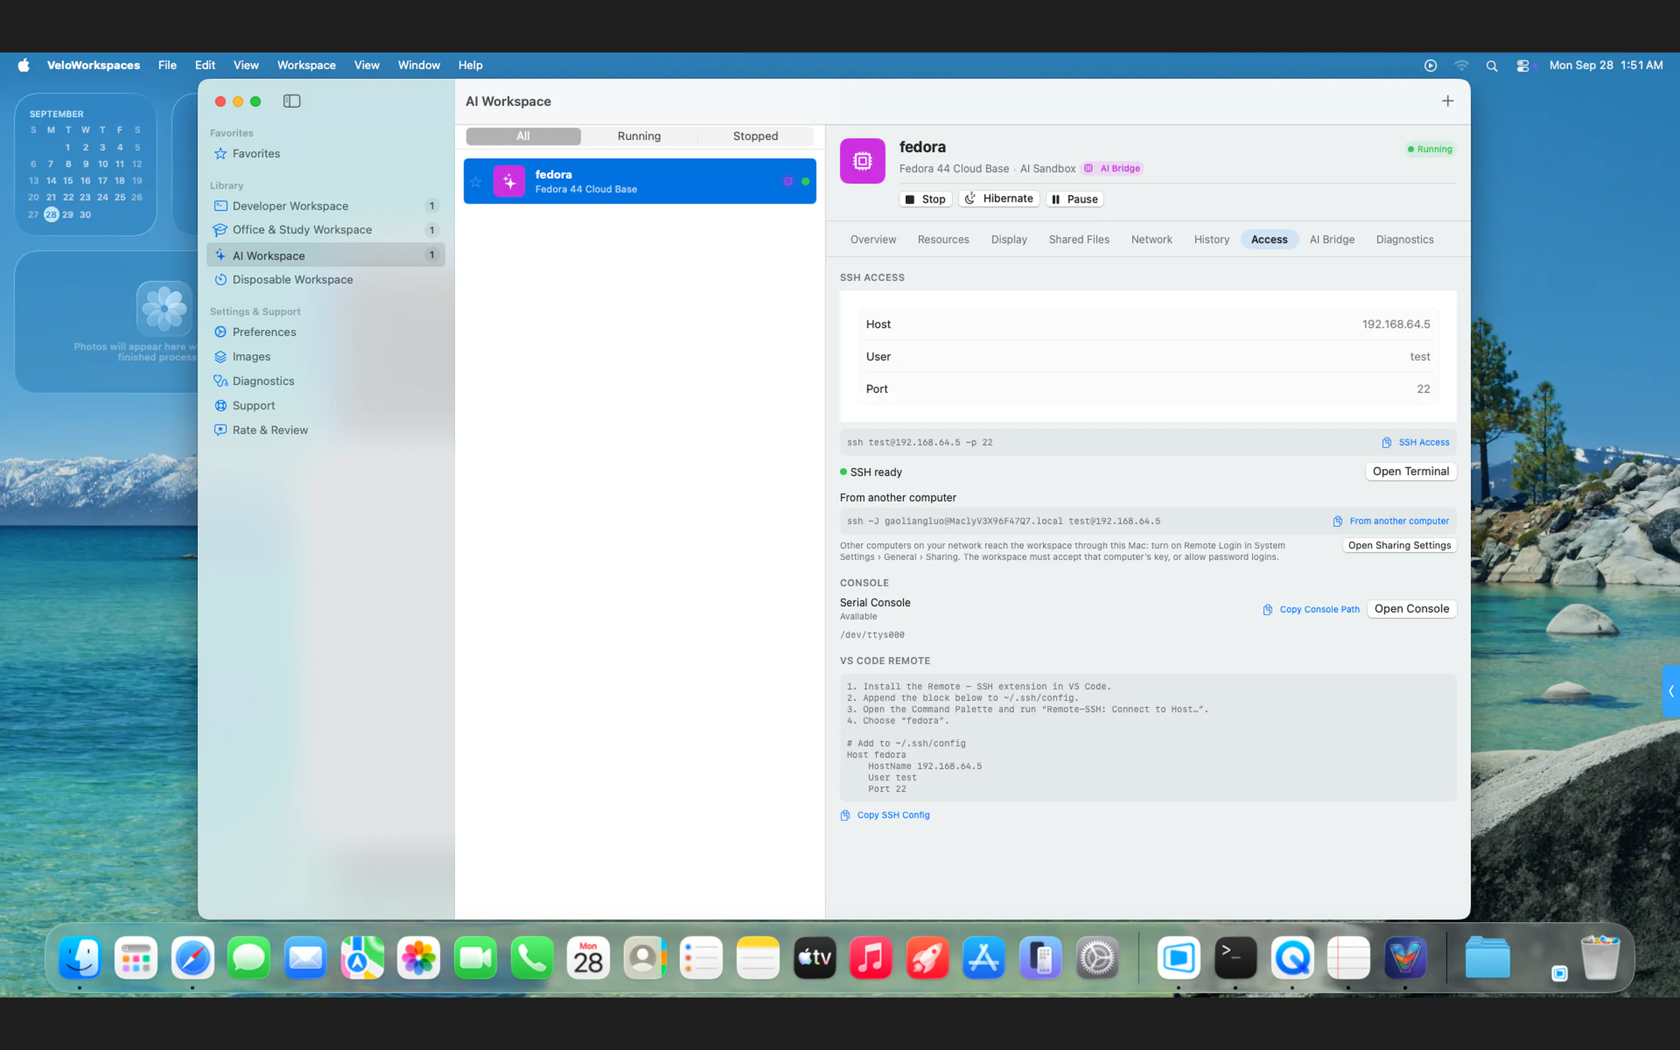The height and width of the screenshot is (1050, 1680).
Task: Copy the From another computer command
Action: [1392, 521]
